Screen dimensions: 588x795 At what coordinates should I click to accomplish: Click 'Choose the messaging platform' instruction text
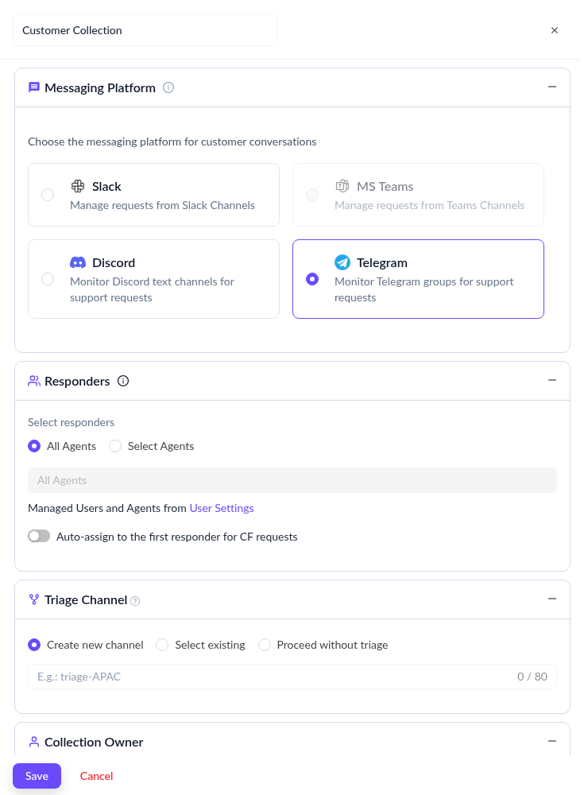(x=172, y=142)
